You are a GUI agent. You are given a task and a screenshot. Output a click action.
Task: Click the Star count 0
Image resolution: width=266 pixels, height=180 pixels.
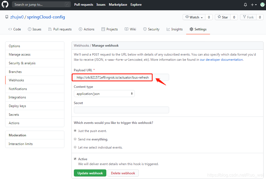pos(234,17)
